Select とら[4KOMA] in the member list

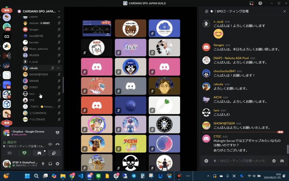tap(42, 113)
